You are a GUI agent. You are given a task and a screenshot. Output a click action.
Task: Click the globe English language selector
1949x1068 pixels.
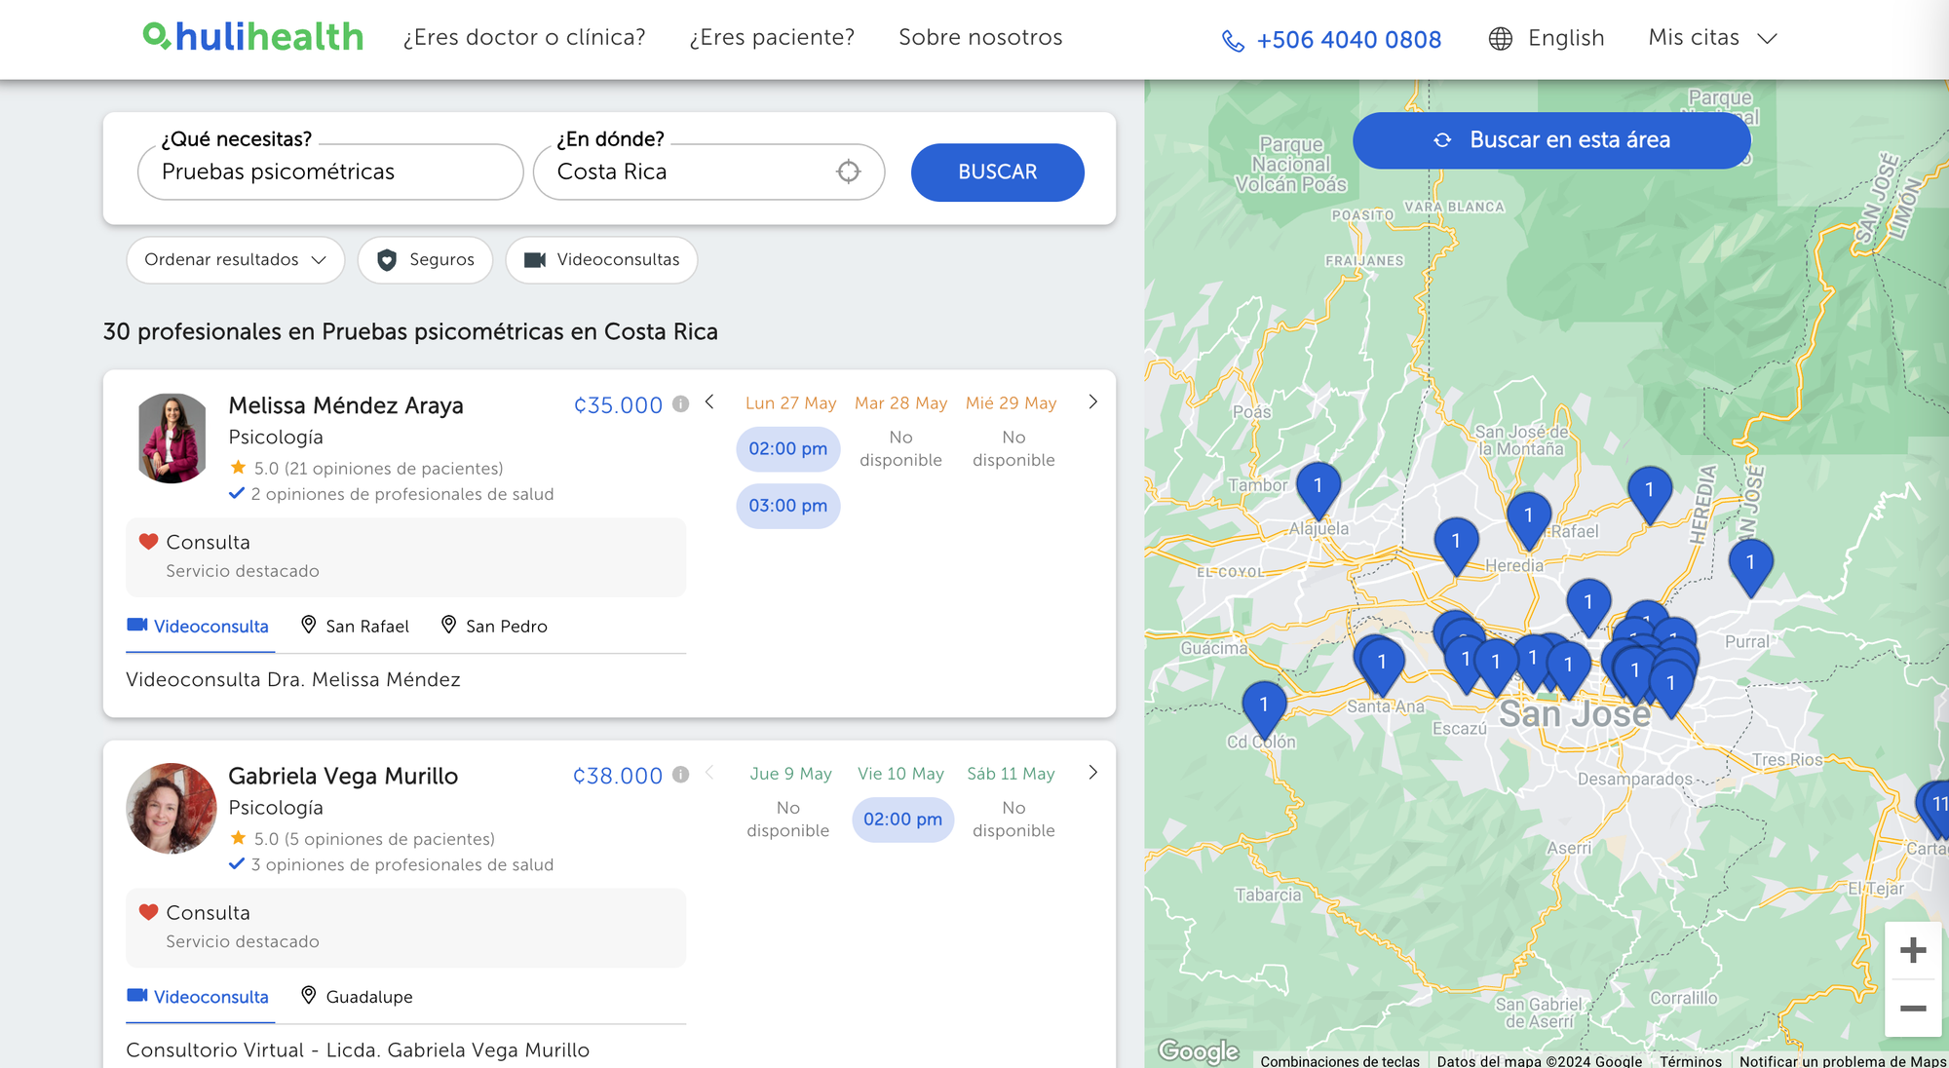click(x=1547, y=38)
